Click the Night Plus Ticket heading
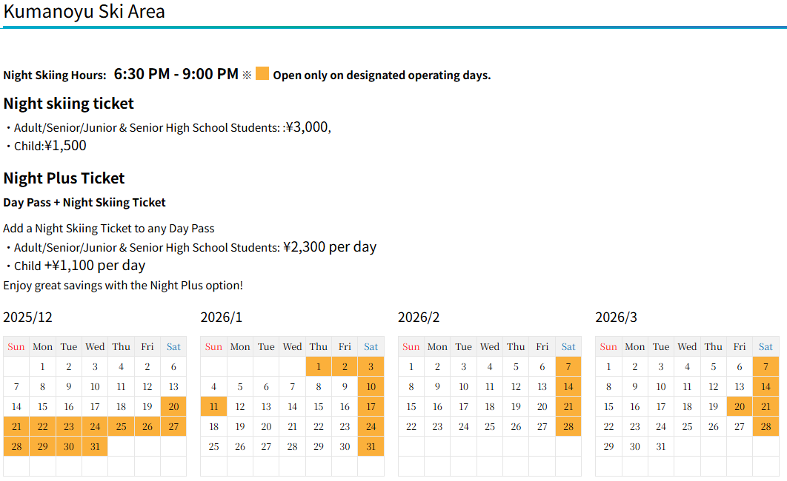This screenshot has height=481, width=787. point(64,178)
